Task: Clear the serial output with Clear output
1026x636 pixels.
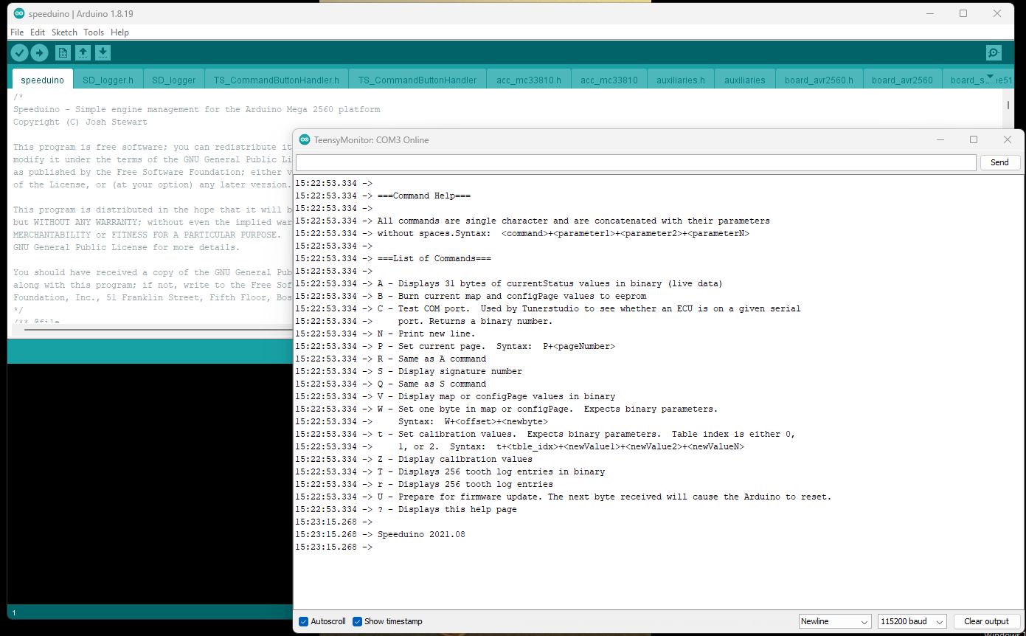Action: point(987,621)
